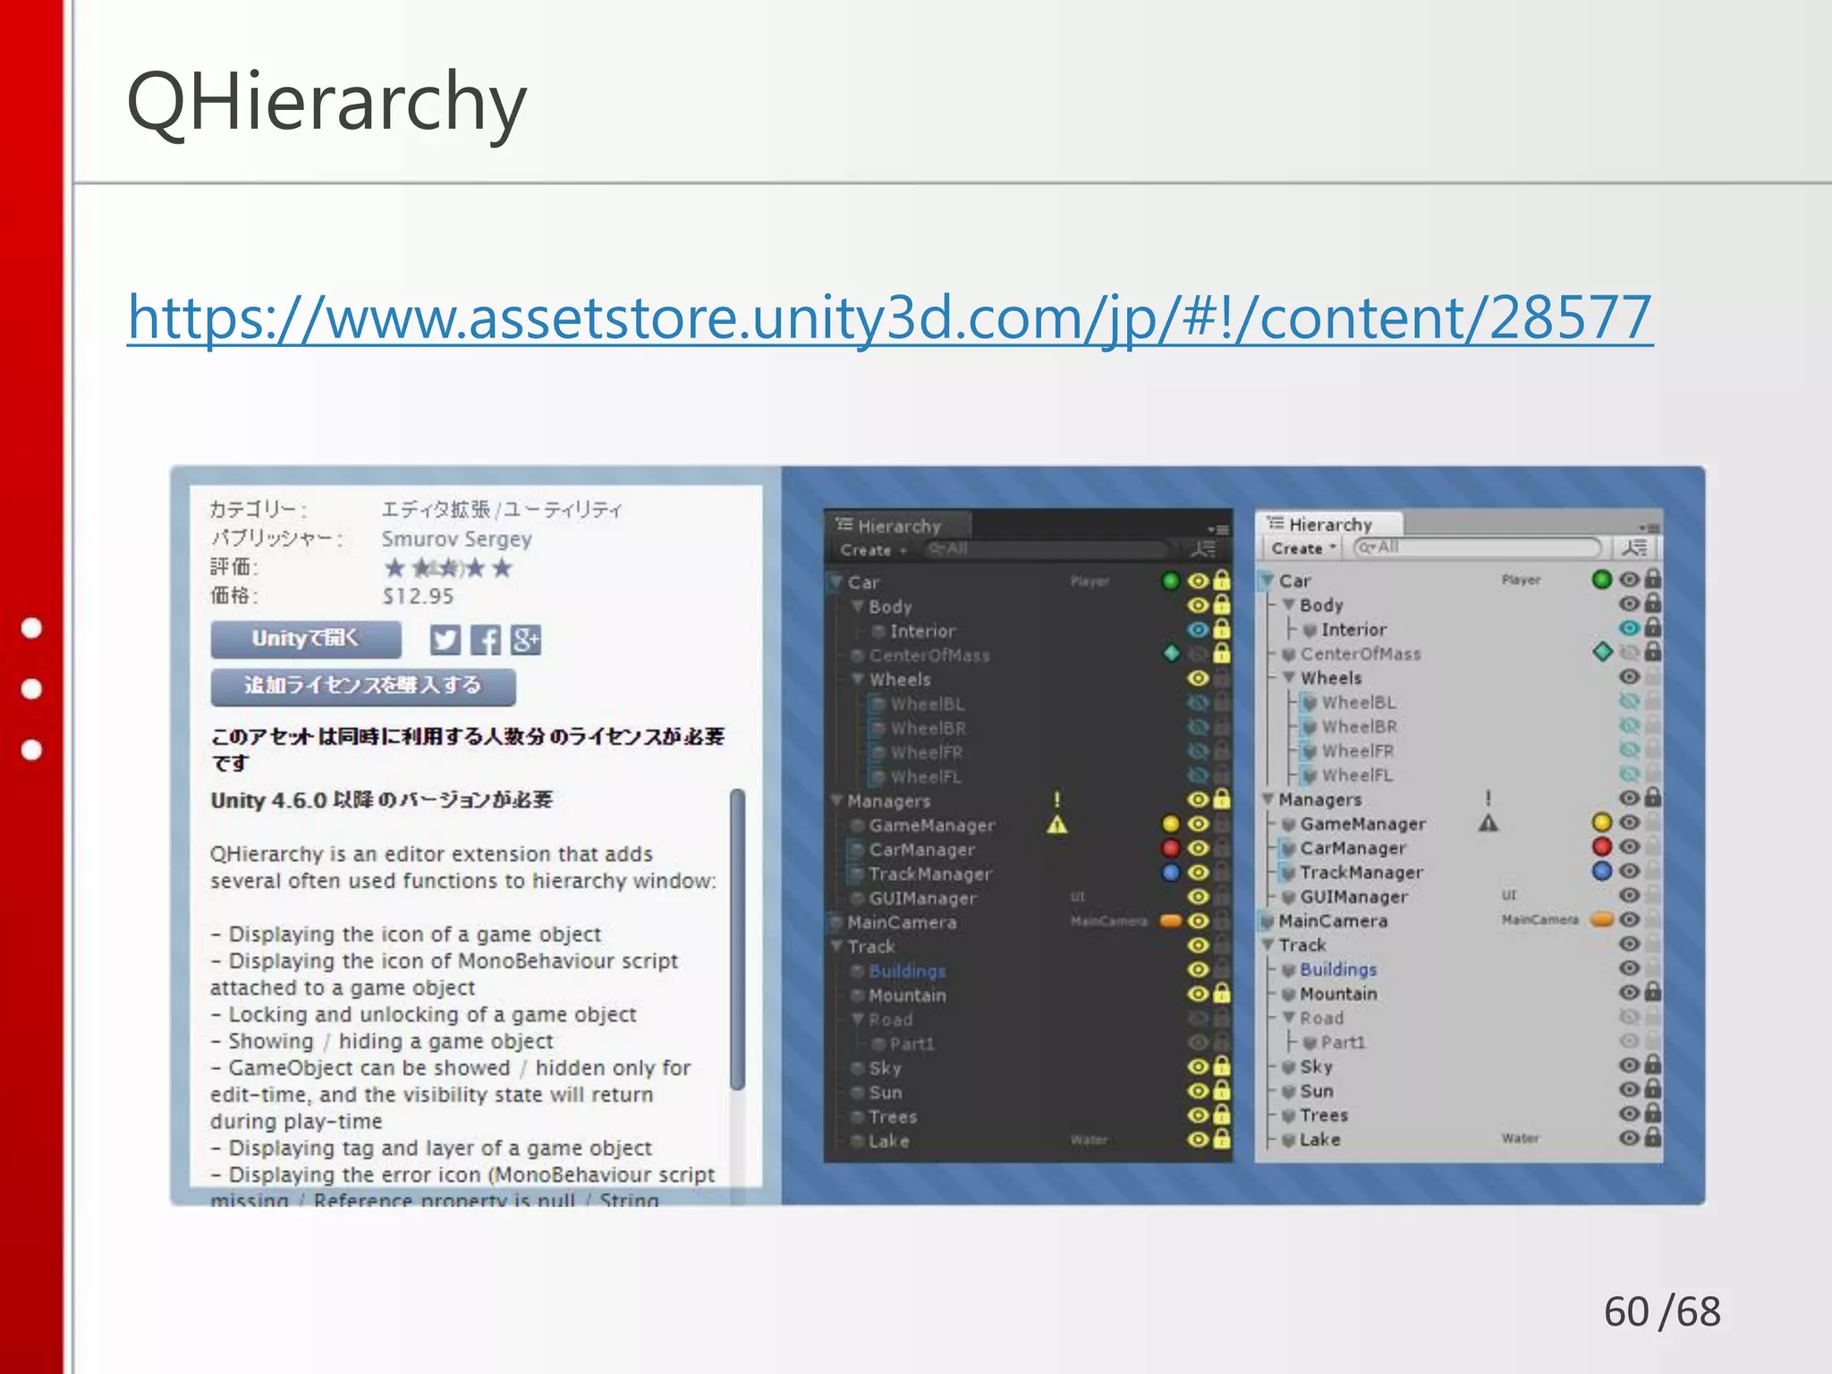Open the Hierarchy tab in dark panel

[x=898, y=526]
